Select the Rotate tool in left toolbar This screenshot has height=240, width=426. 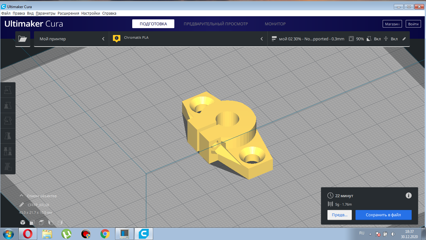[8, 121]
